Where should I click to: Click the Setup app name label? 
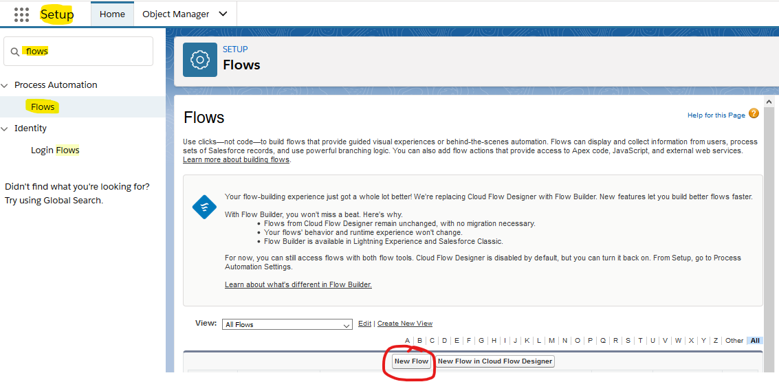57,14
